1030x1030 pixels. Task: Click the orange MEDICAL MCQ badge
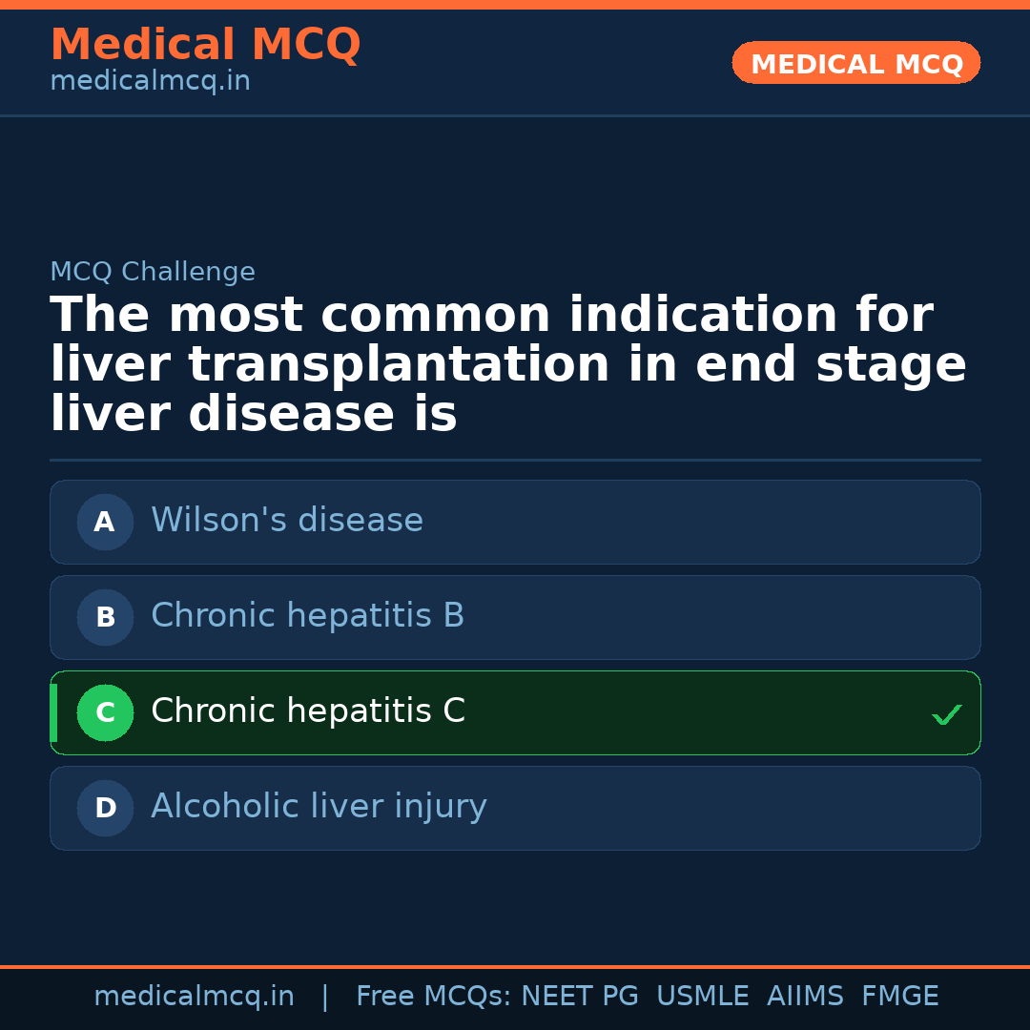pos(855,64)
